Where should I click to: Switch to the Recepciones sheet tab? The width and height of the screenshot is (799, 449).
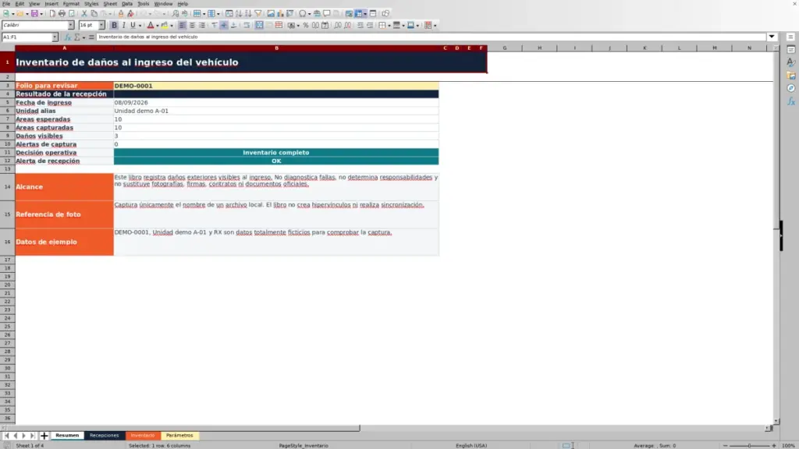(104, 436)
